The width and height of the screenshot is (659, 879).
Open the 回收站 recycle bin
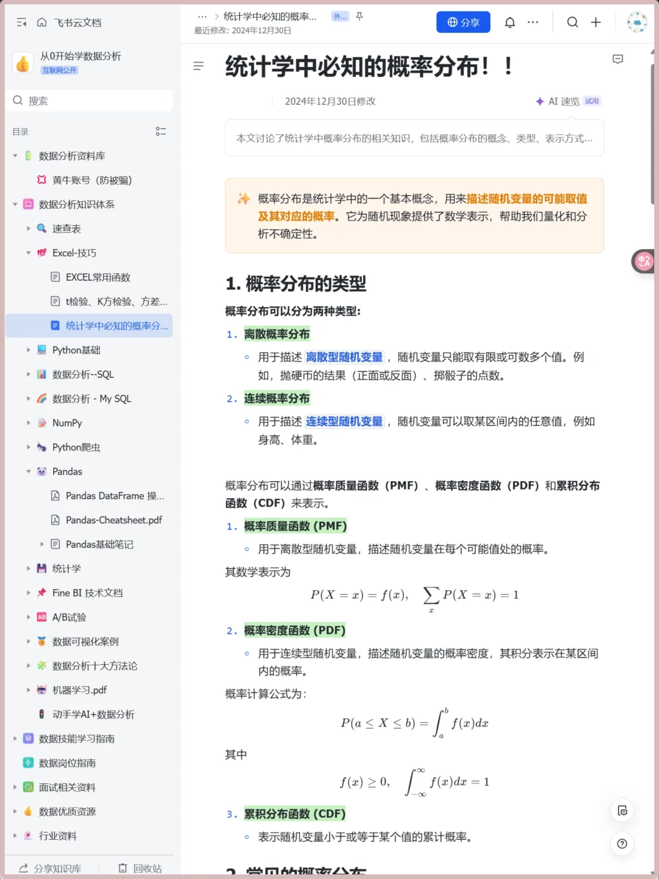pos(140,868)
